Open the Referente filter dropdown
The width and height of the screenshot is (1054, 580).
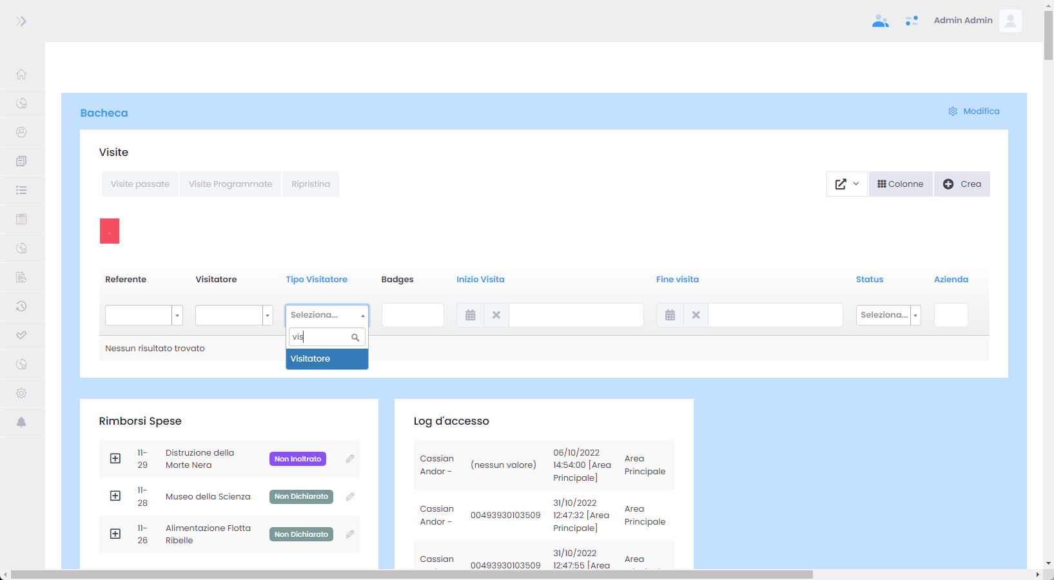pos(144,315)
